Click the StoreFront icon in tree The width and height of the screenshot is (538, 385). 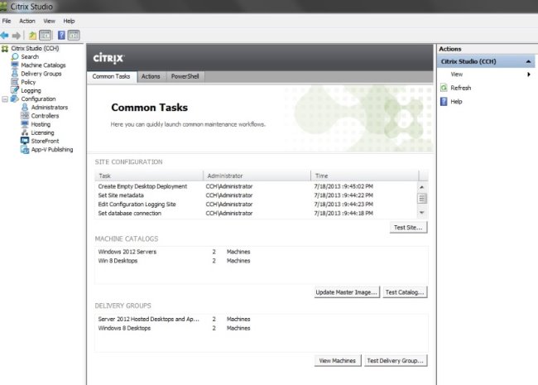25,141
